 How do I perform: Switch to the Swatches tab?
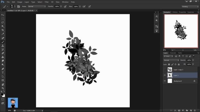[191, 12]
